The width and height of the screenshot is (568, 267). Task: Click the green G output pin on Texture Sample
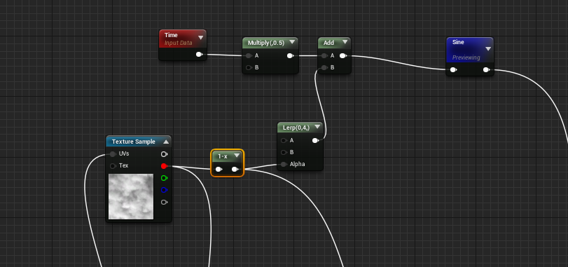coord(164,178)
